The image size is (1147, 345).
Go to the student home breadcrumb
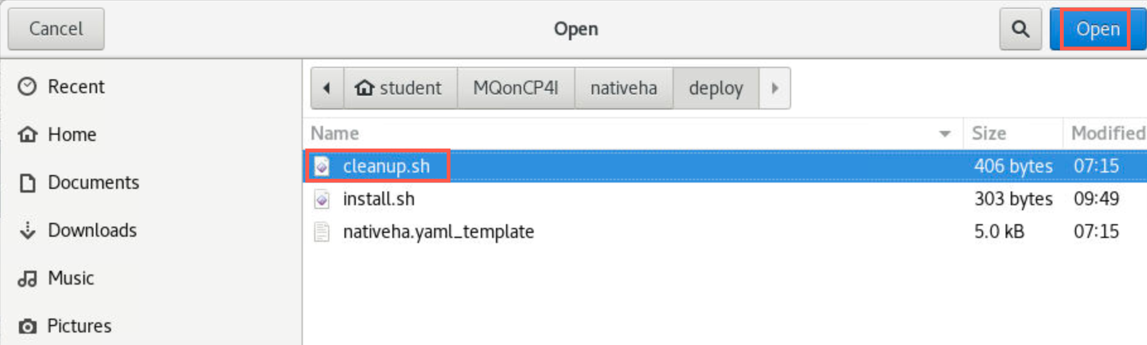[400, 88]
